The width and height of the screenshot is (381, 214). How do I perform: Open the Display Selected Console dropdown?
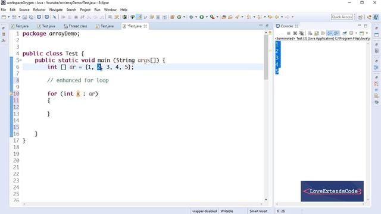point(356,33)
